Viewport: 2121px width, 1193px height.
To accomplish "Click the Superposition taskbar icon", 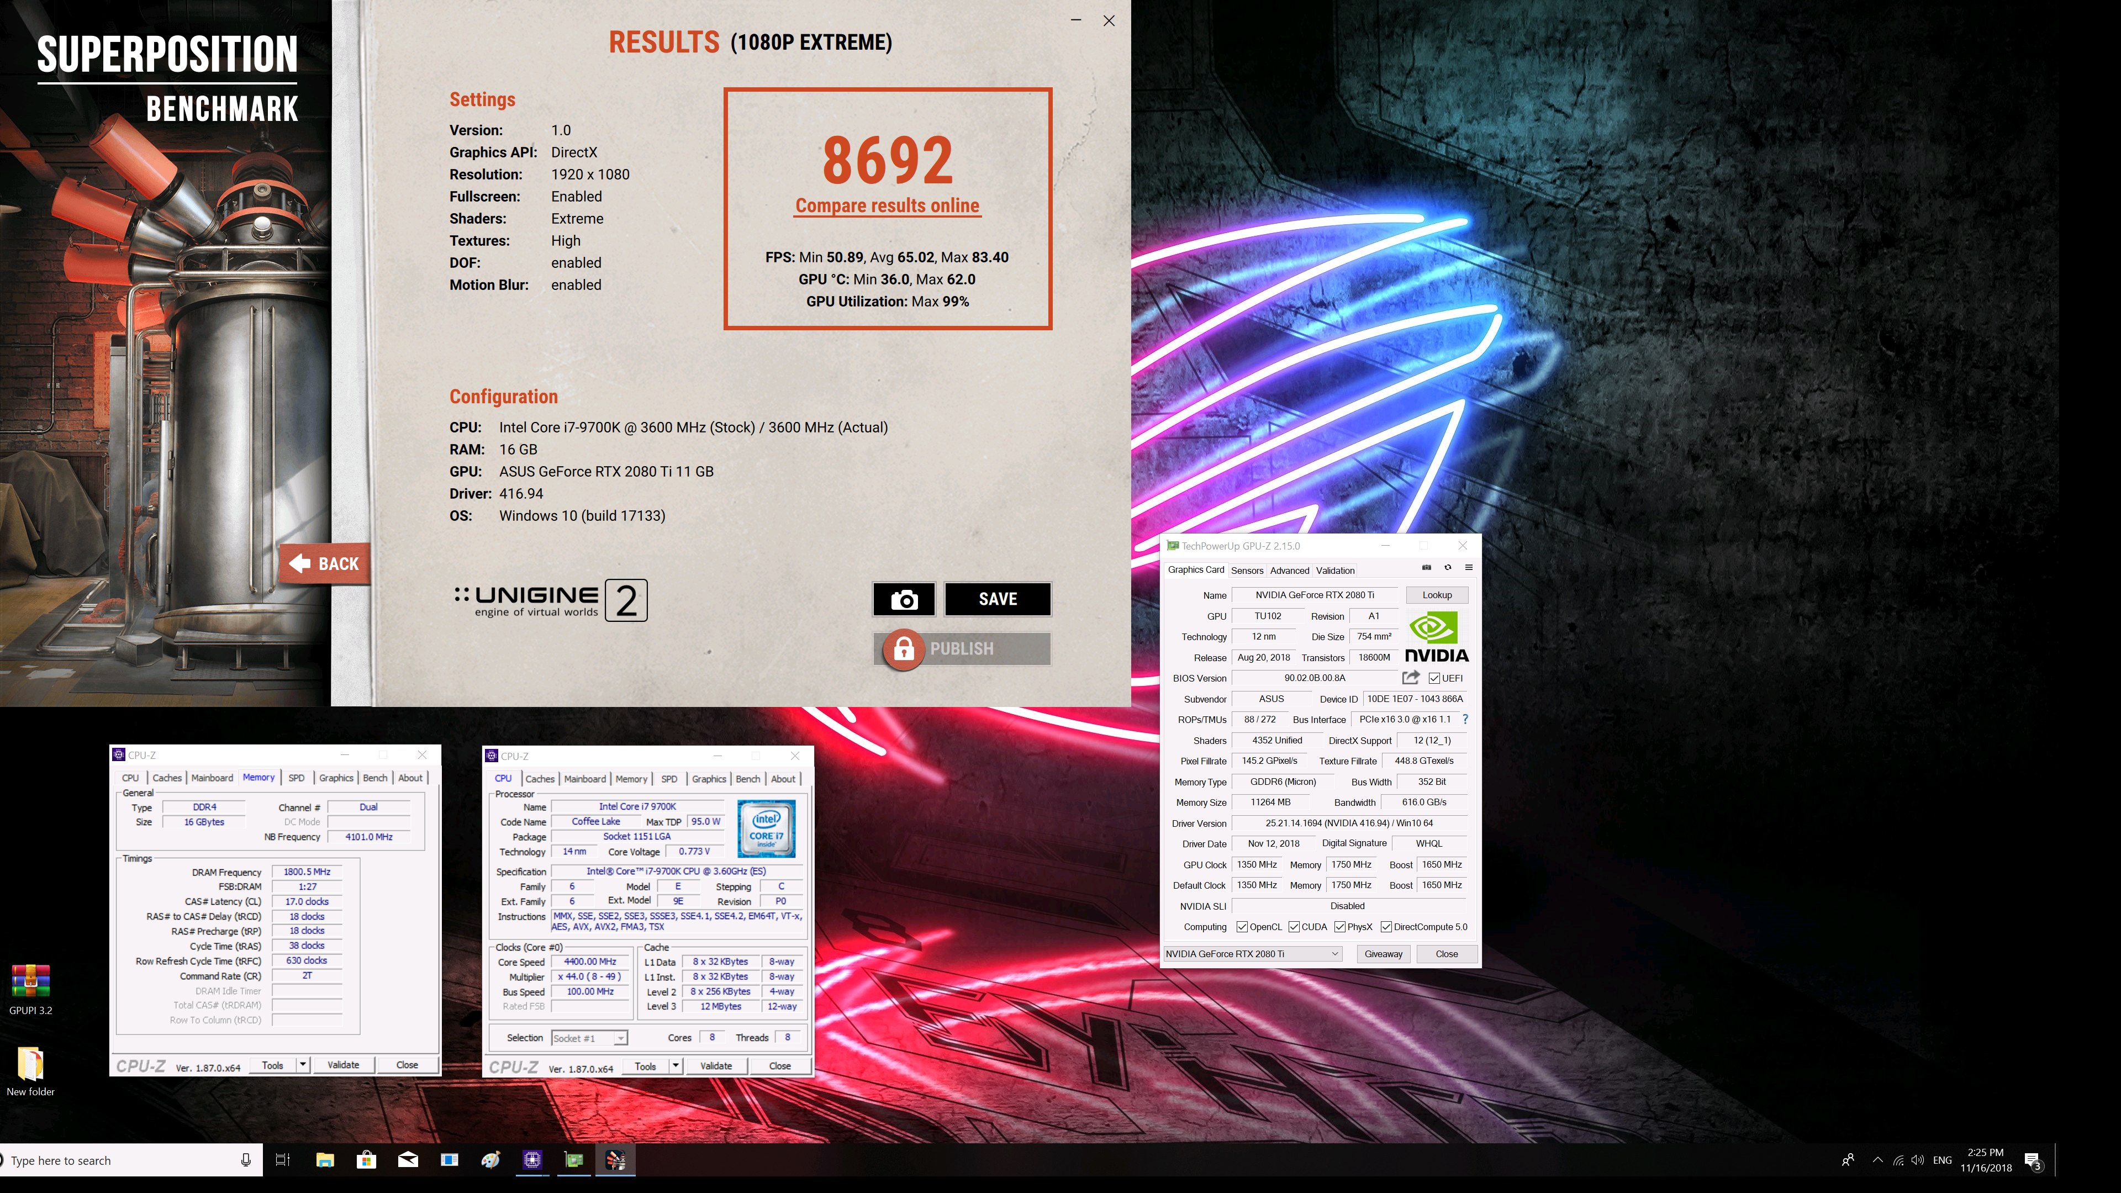I will (615, 1160).
